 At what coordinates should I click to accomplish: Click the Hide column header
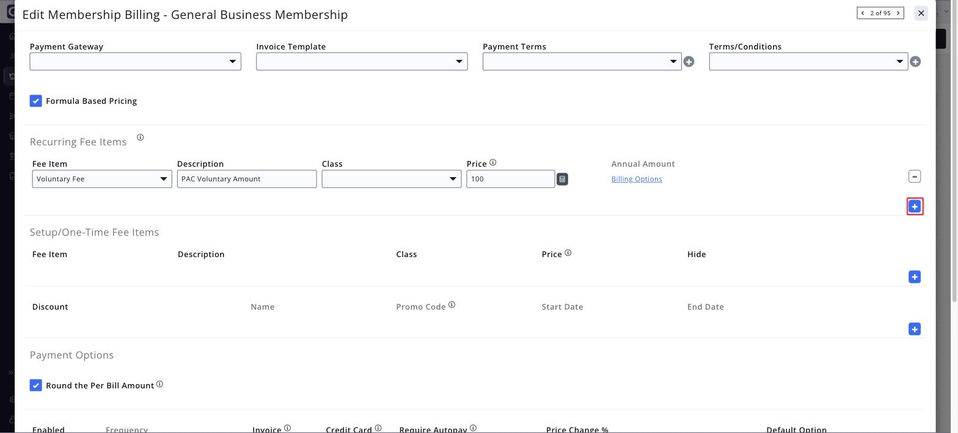(x=697, y=254)
